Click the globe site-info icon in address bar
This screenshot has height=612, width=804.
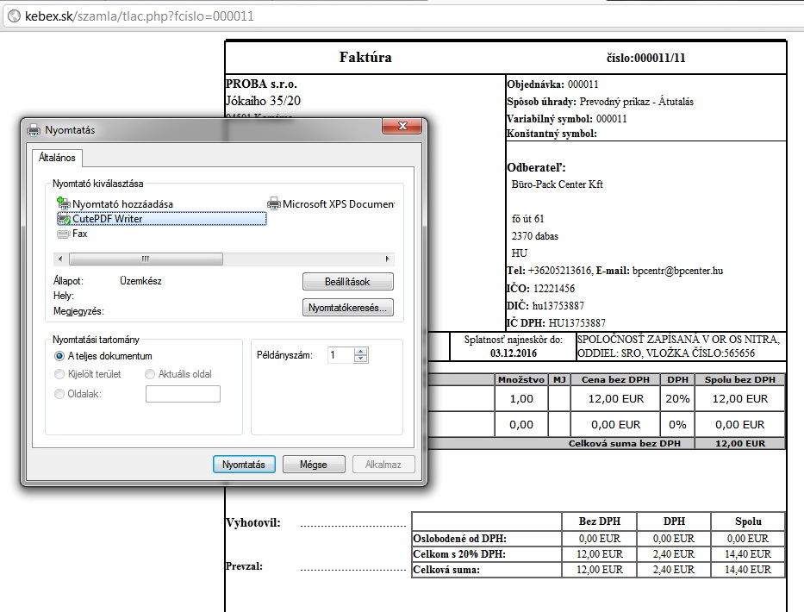(14, 16)
